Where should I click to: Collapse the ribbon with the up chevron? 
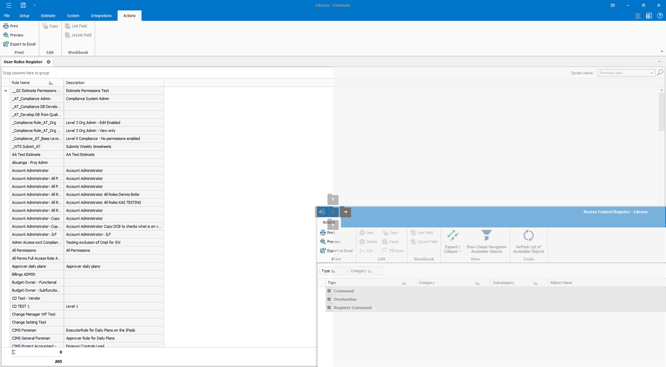click(662, 52)
